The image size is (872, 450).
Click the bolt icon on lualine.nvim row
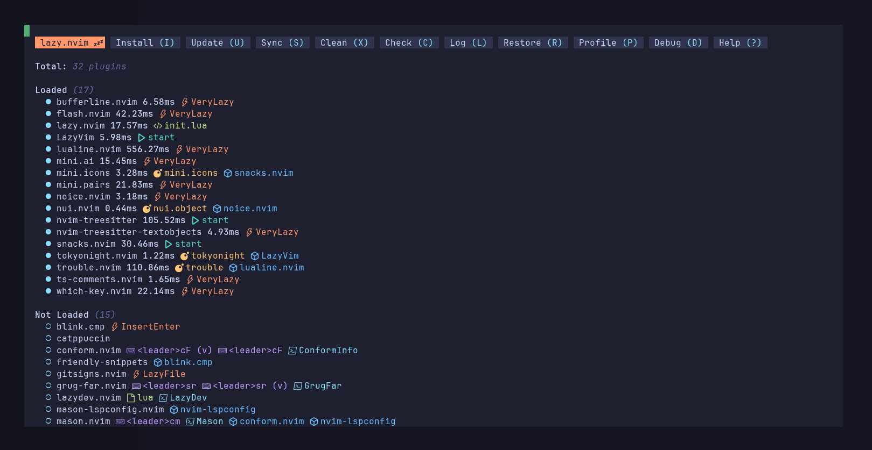[179, 149]
